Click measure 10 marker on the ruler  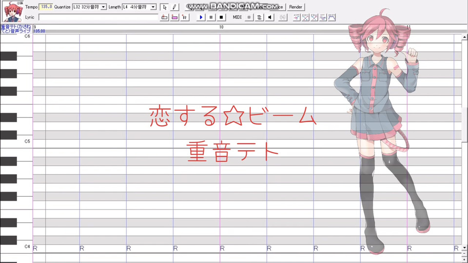coord(221,27)
